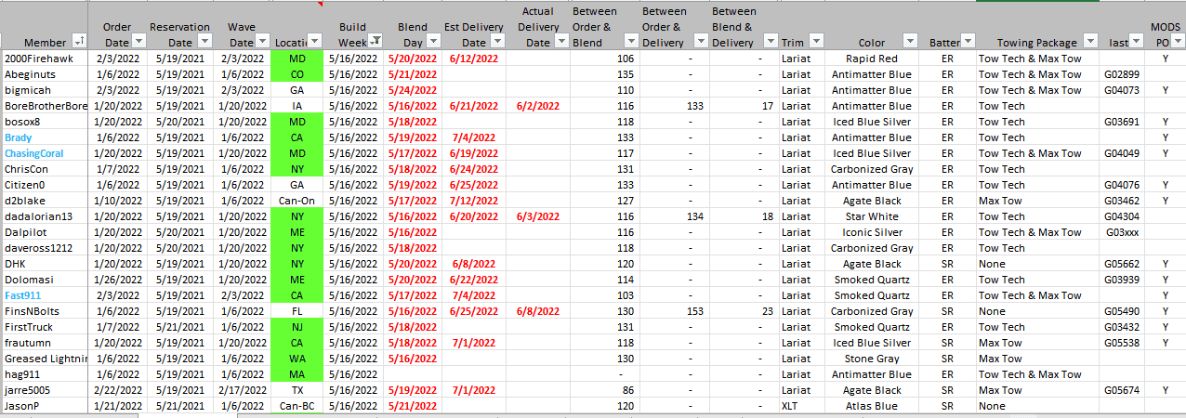Select the green NJ location cell for FirstTruck
This screenshot has height=418, width=1186.
tap(296, 327)
